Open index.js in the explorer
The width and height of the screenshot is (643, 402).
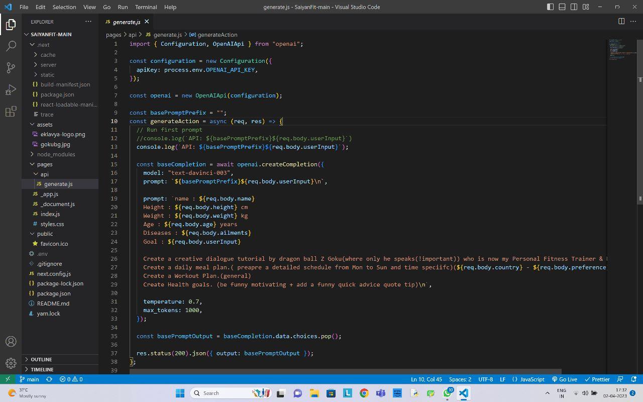[50, 214]
